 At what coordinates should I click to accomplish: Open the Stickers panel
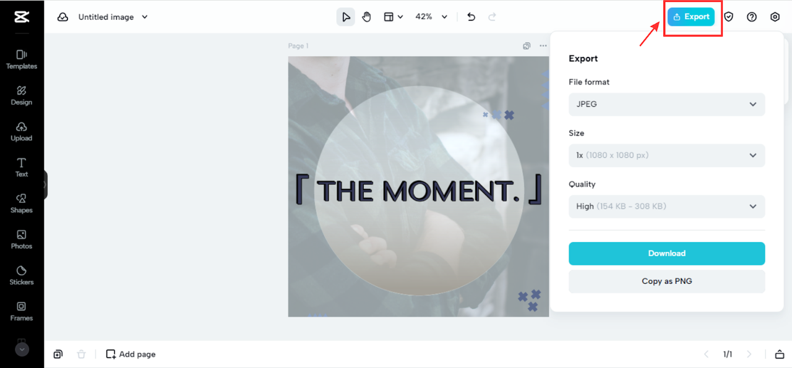tap(22, 275)
